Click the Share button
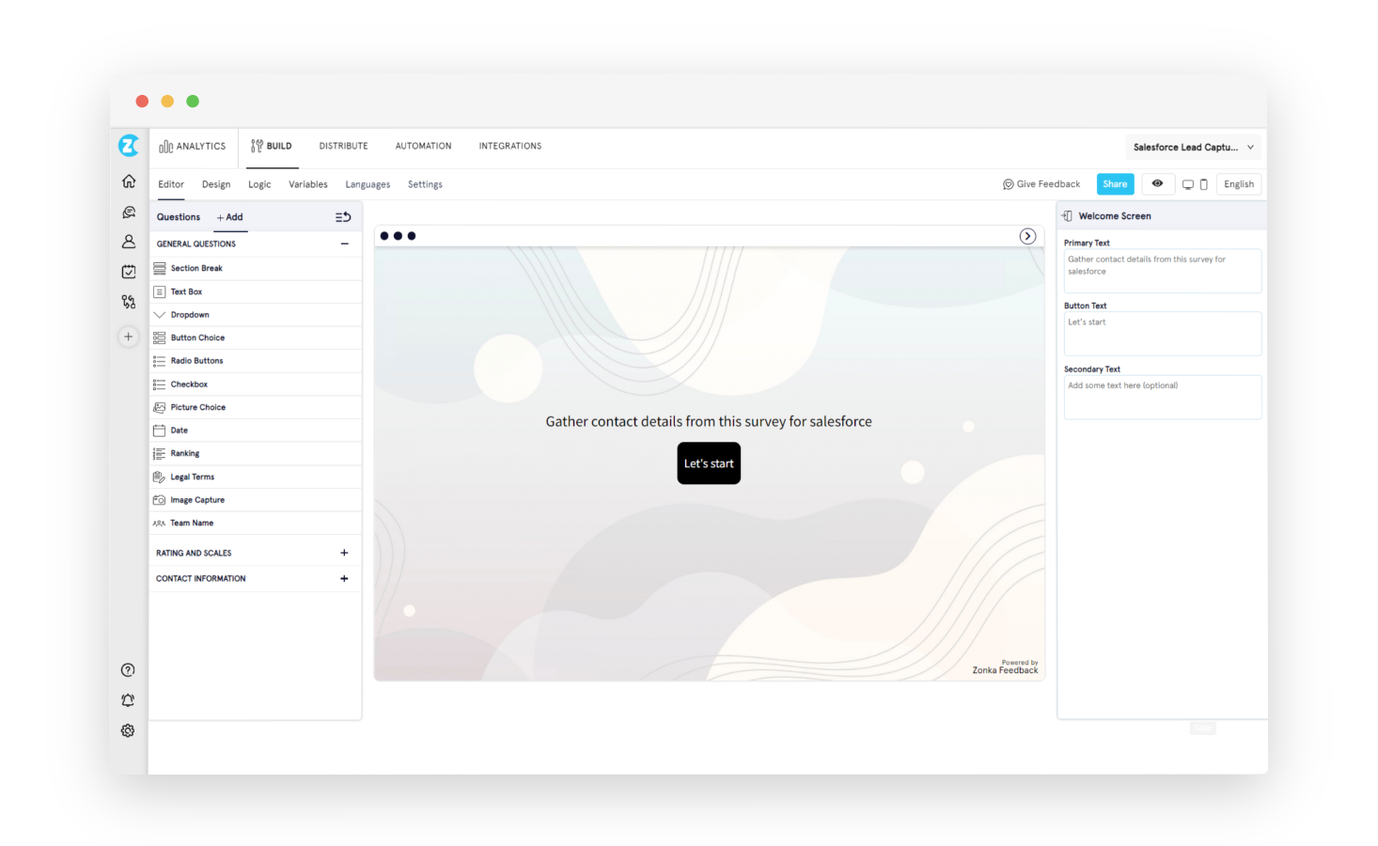 pyautogui.click(x=1115, y=183)
